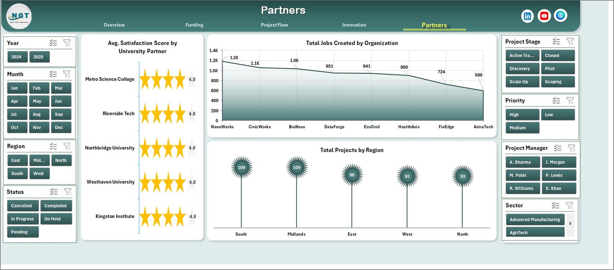
Task: Filter Status by On Hold
Action: pos(56,219)
